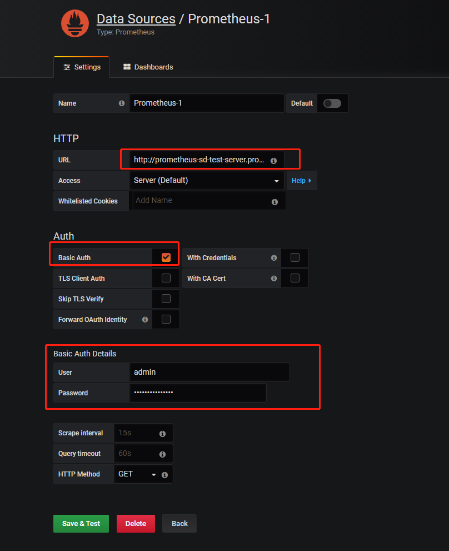Click the Query timeout info icon
This screenshot has width=449, height=551.
pos(162,454)
